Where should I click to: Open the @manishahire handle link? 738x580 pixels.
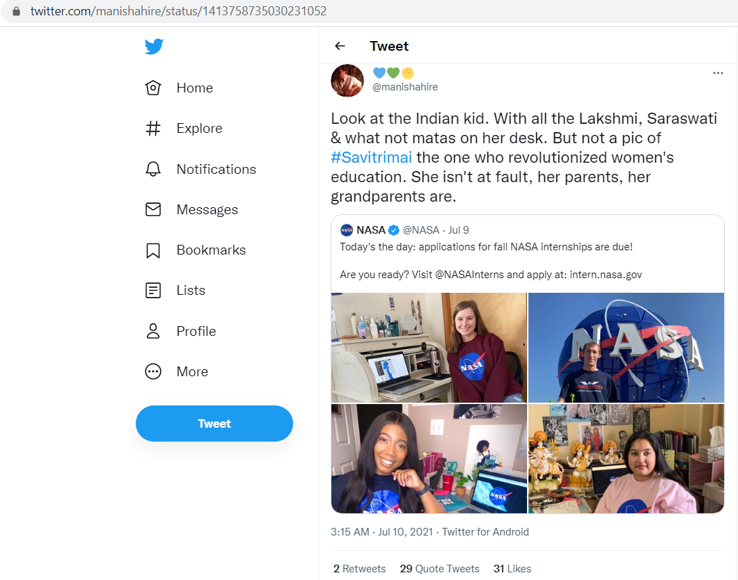pyautogui.click(x=405, y=87)
